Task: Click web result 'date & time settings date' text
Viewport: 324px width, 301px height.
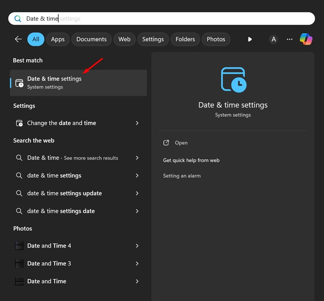Action: (x=61, y=211)
